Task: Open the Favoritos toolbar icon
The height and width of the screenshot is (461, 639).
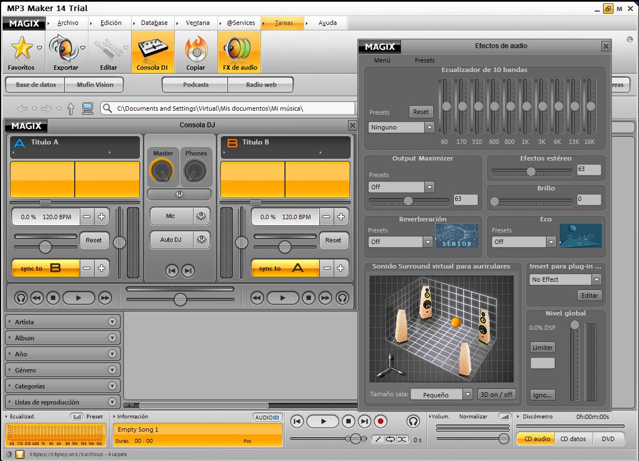Action: click(22, 52)
